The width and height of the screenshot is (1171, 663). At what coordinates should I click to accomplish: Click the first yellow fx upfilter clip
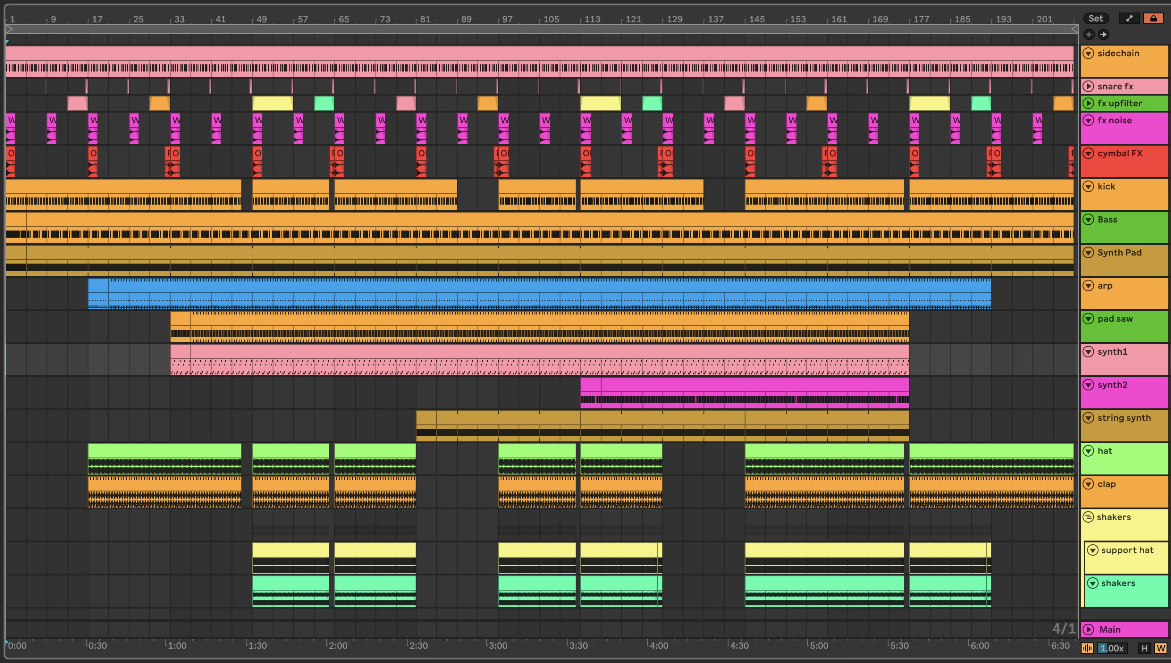(x=272, y=103)
